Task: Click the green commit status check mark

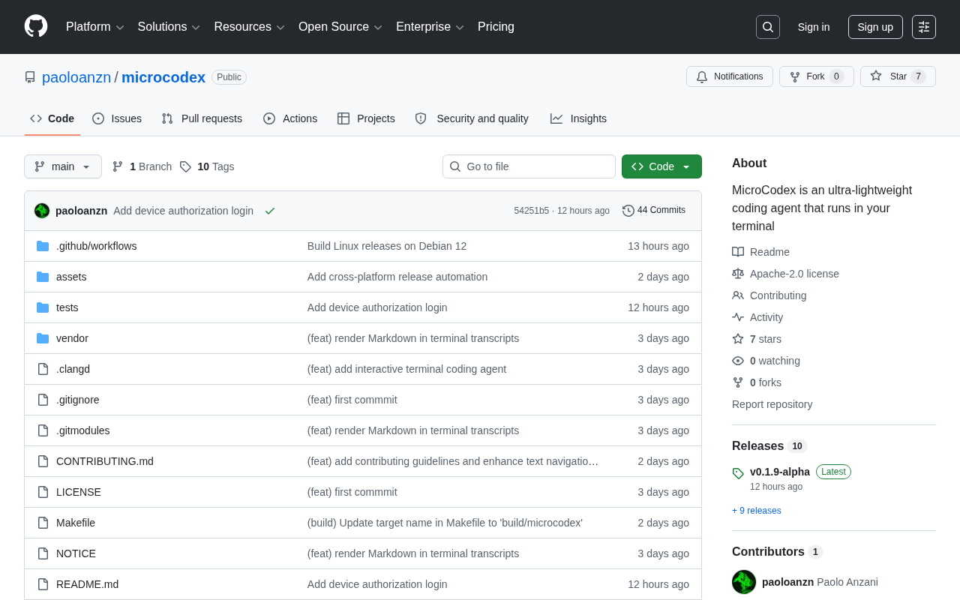Action: point(270,211)
